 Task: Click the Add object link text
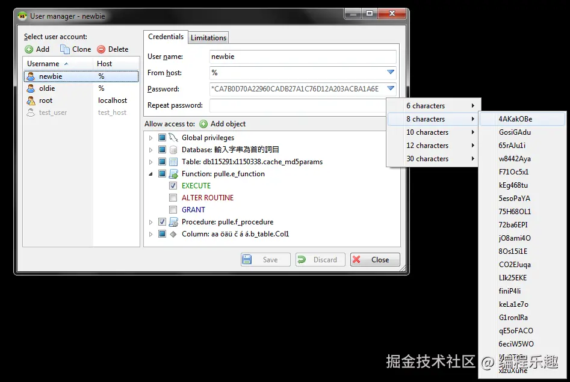228,124
